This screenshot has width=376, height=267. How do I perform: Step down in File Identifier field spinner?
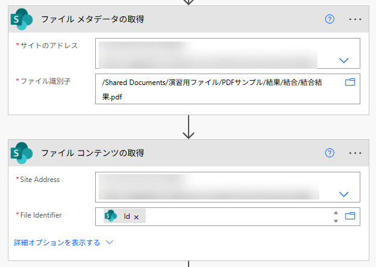(336, 221)
